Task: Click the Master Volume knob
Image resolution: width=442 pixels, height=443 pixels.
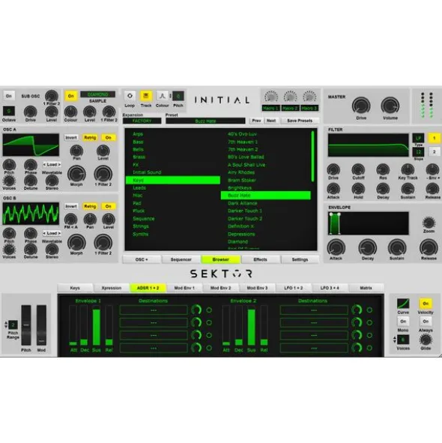Action: click(x=390, y=106)
